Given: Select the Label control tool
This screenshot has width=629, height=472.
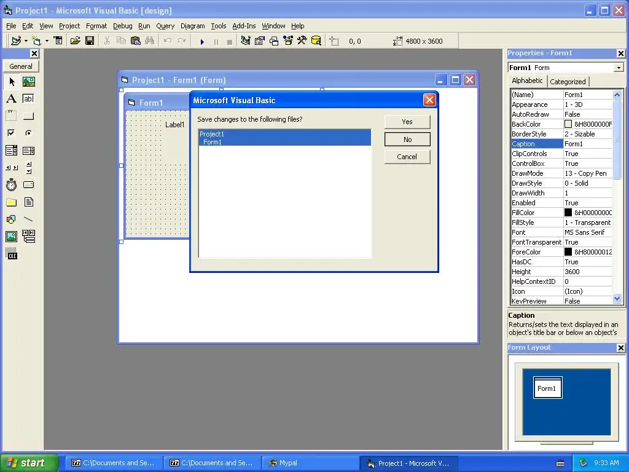Looking at the screenshot, I should [12, 99].
